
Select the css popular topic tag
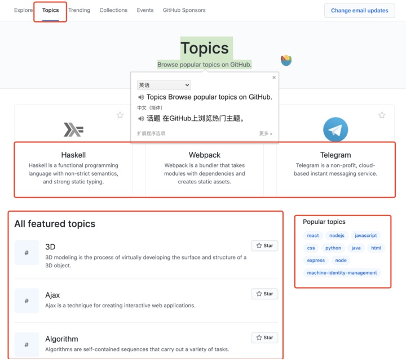coord(311,248)
